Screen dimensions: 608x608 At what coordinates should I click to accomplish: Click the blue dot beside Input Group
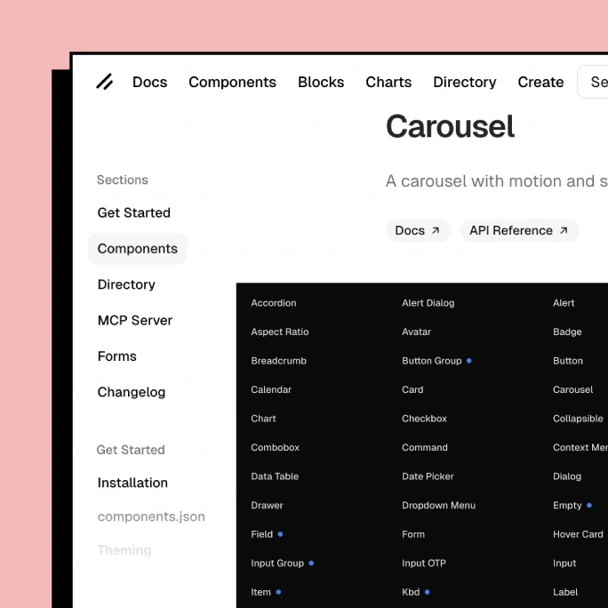pyautogui.click(x=311, y=563)
